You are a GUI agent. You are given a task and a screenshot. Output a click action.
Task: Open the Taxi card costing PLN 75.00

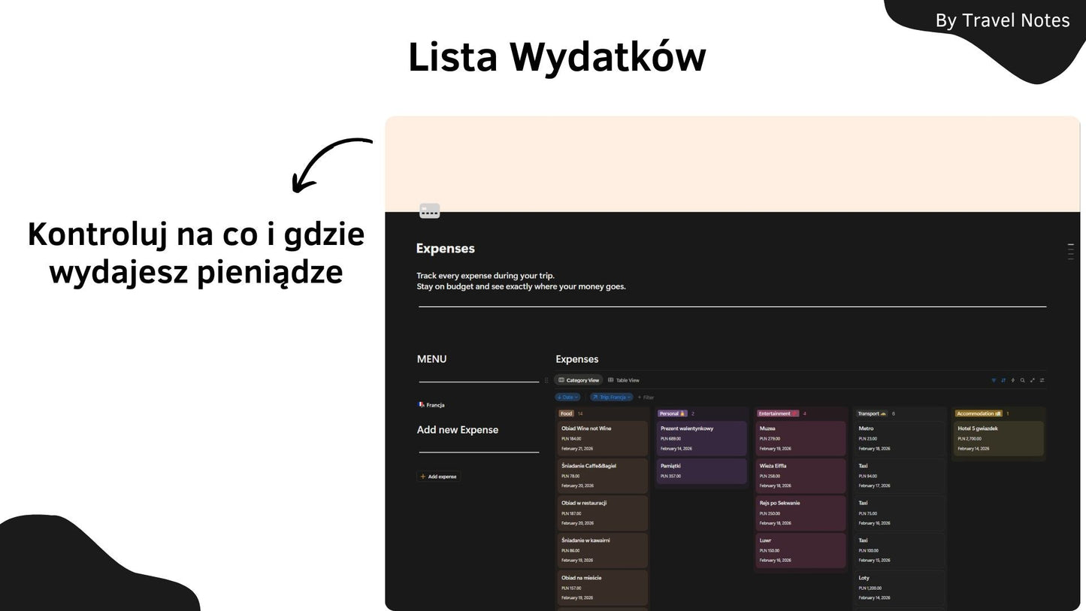point(900,513)
